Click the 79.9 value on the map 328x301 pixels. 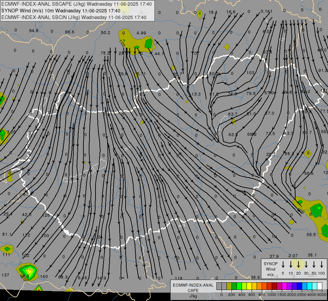[x=251, y=93]
